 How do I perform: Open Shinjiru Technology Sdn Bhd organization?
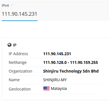(x=71, y=71)
